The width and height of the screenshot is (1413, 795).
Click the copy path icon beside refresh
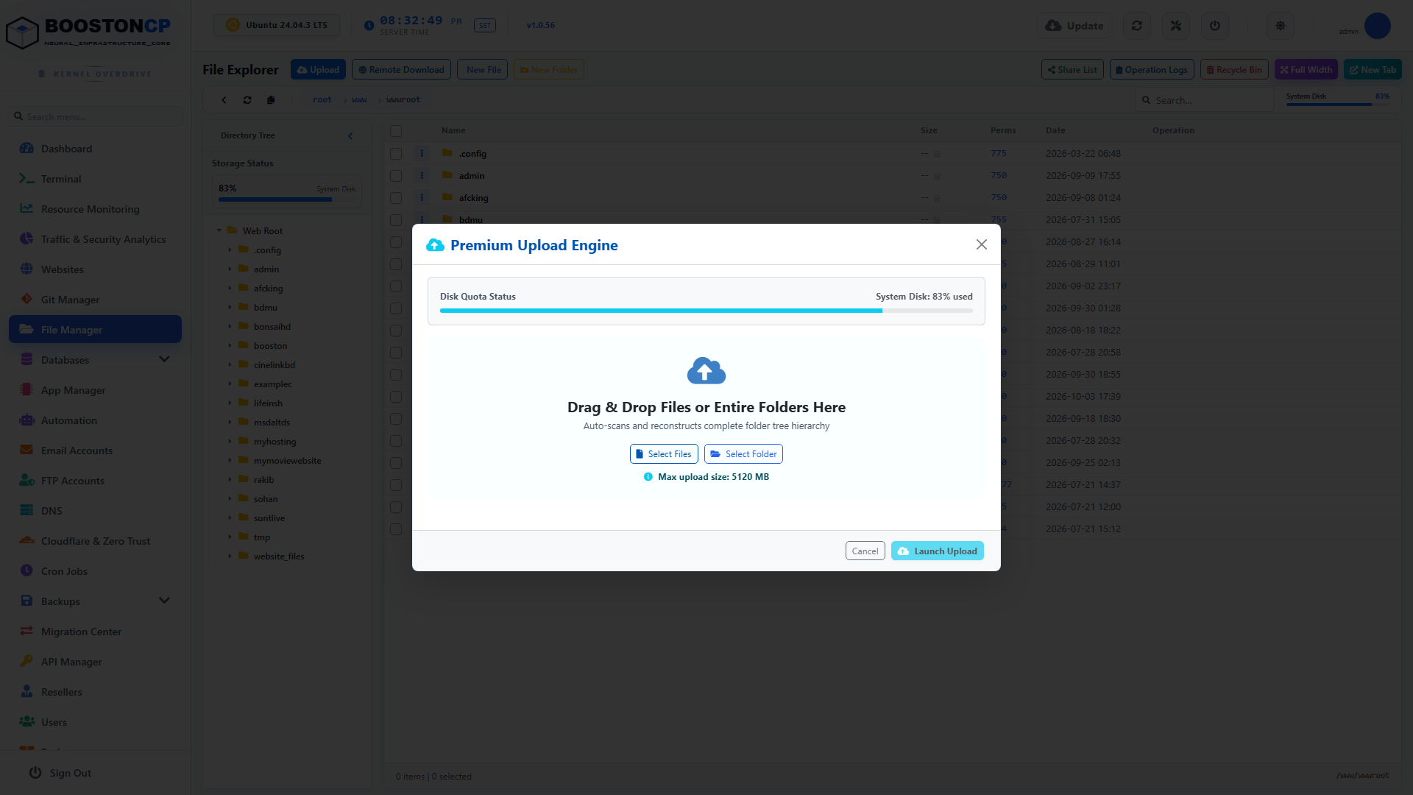[271, 100]
